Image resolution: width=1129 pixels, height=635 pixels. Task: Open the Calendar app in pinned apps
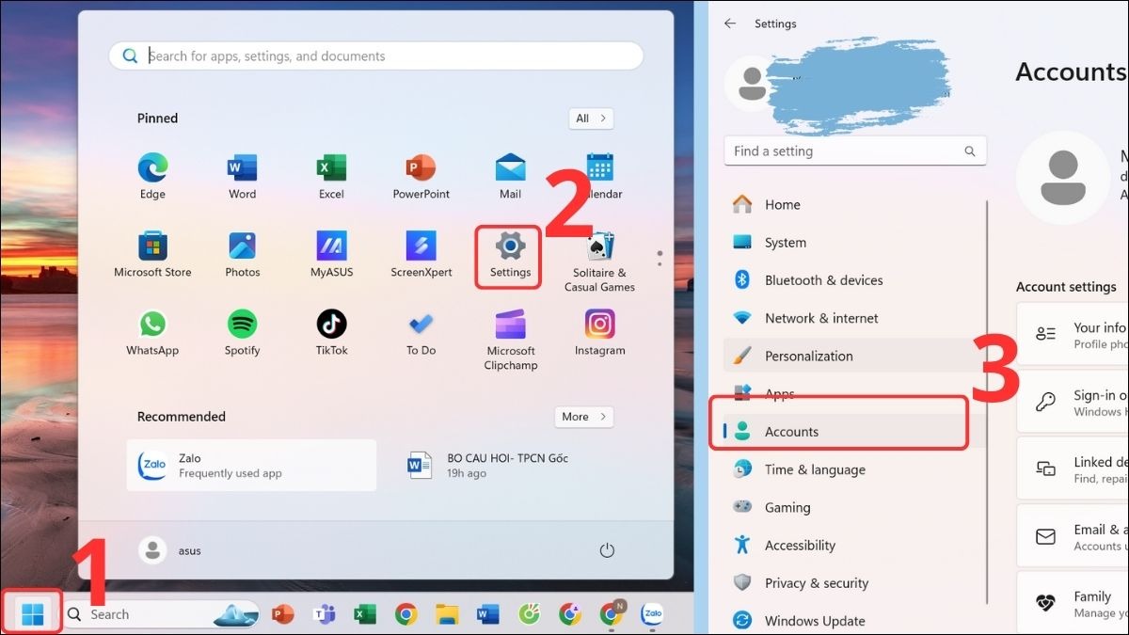pos(600,176)
